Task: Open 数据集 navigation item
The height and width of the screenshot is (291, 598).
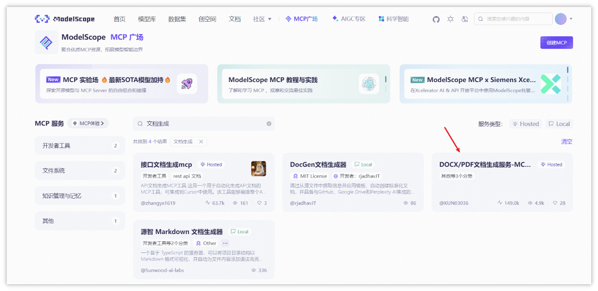Action: tap(177, 19)
